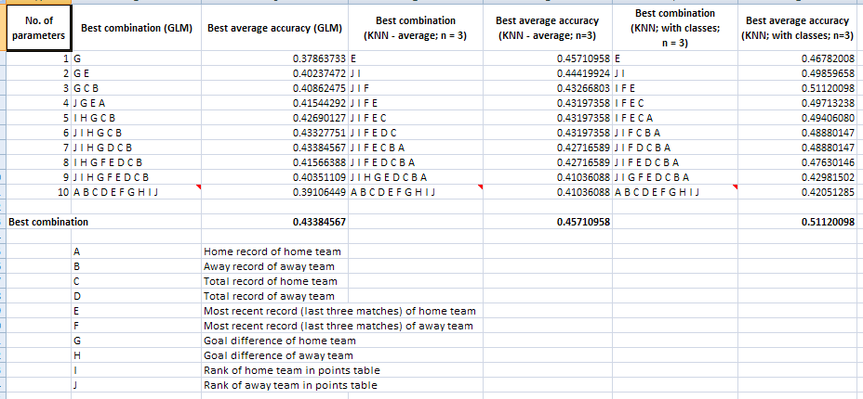The height and width of the screenshot is (399, 863).
Task: Click the value 0.41566388
Action: (319, 161)
